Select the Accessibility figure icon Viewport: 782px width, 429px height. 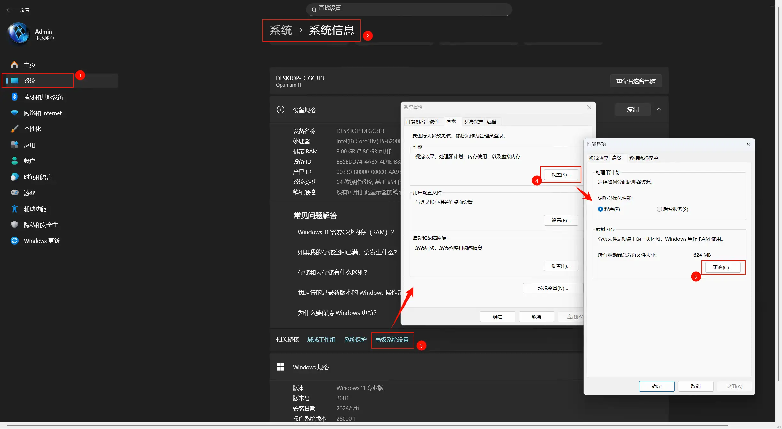point(14,209)
